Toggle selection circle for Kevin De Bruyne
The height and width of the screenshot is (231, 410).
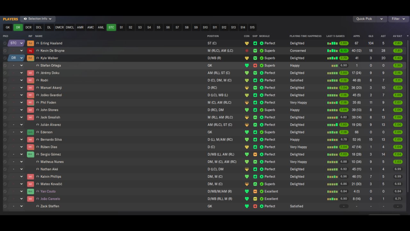tap(5, 51)
